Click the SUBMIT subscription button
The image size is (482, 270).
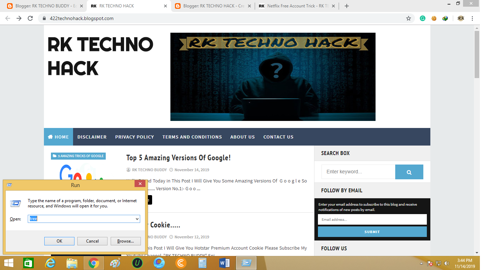tap(372, 232)
